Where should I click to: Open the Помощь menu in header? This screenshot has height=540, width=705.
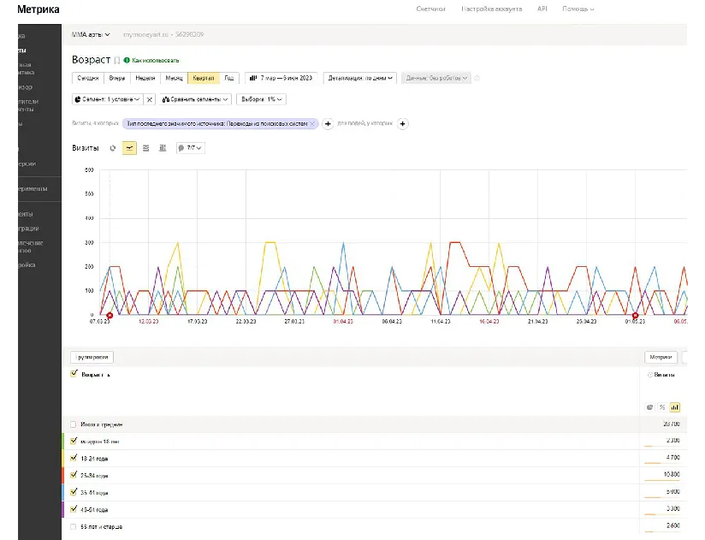578,9
